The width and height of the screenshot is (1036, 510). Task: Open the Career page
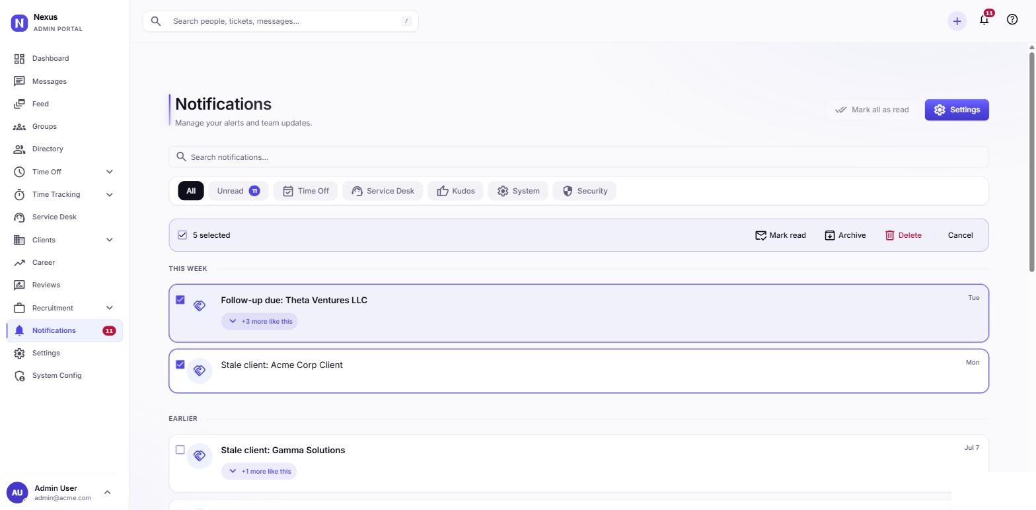point(64,262)
